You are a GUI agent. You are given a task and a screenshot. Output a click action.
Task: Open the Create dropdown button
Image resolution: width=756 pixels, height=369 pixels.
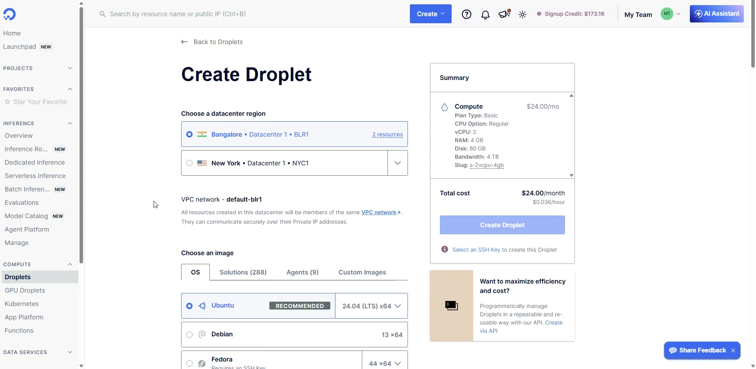coord(431,14)
